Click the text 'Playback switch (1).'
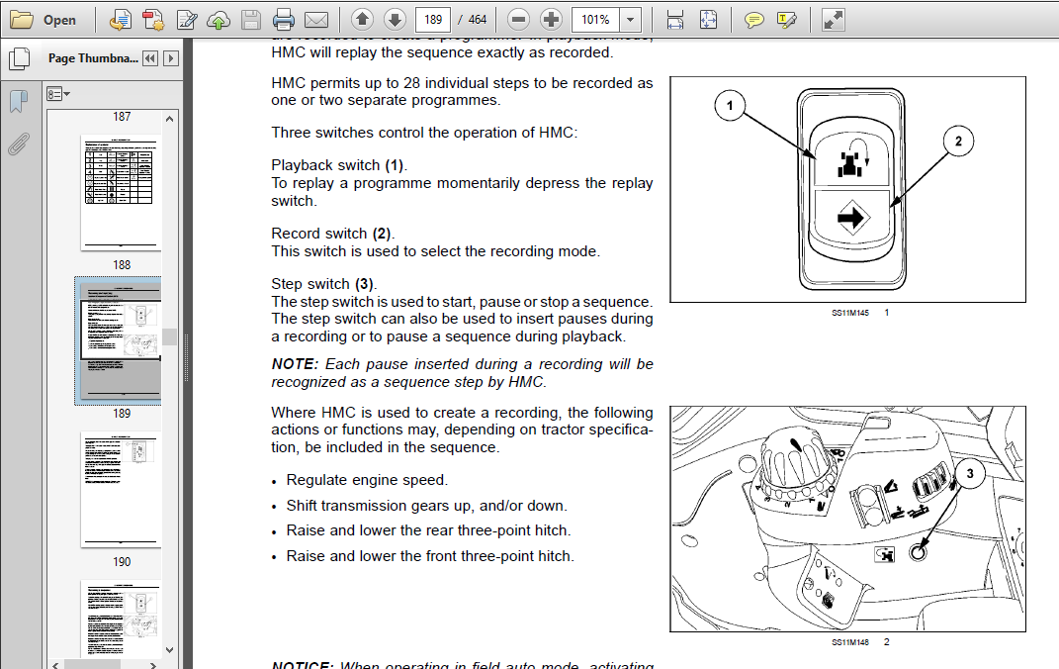The height and width of the screenshot is (669, 1059). [339, 165]
